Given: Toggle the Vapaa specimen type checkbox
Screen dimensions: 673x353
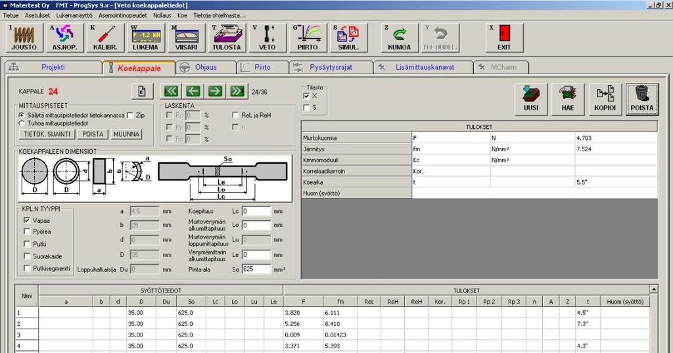Looking at the screenshot, I should (26, 220).
